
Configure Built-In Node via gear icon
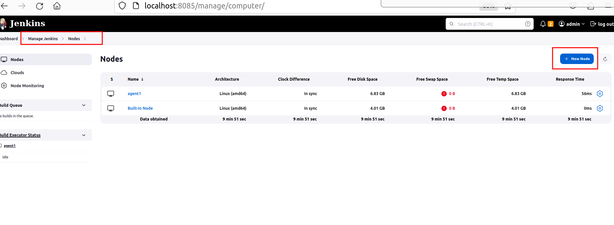tap(600, 108)
